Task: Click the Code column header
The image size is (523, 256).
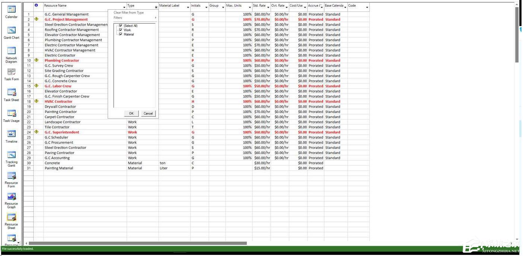Action: [x=358, y=7]
